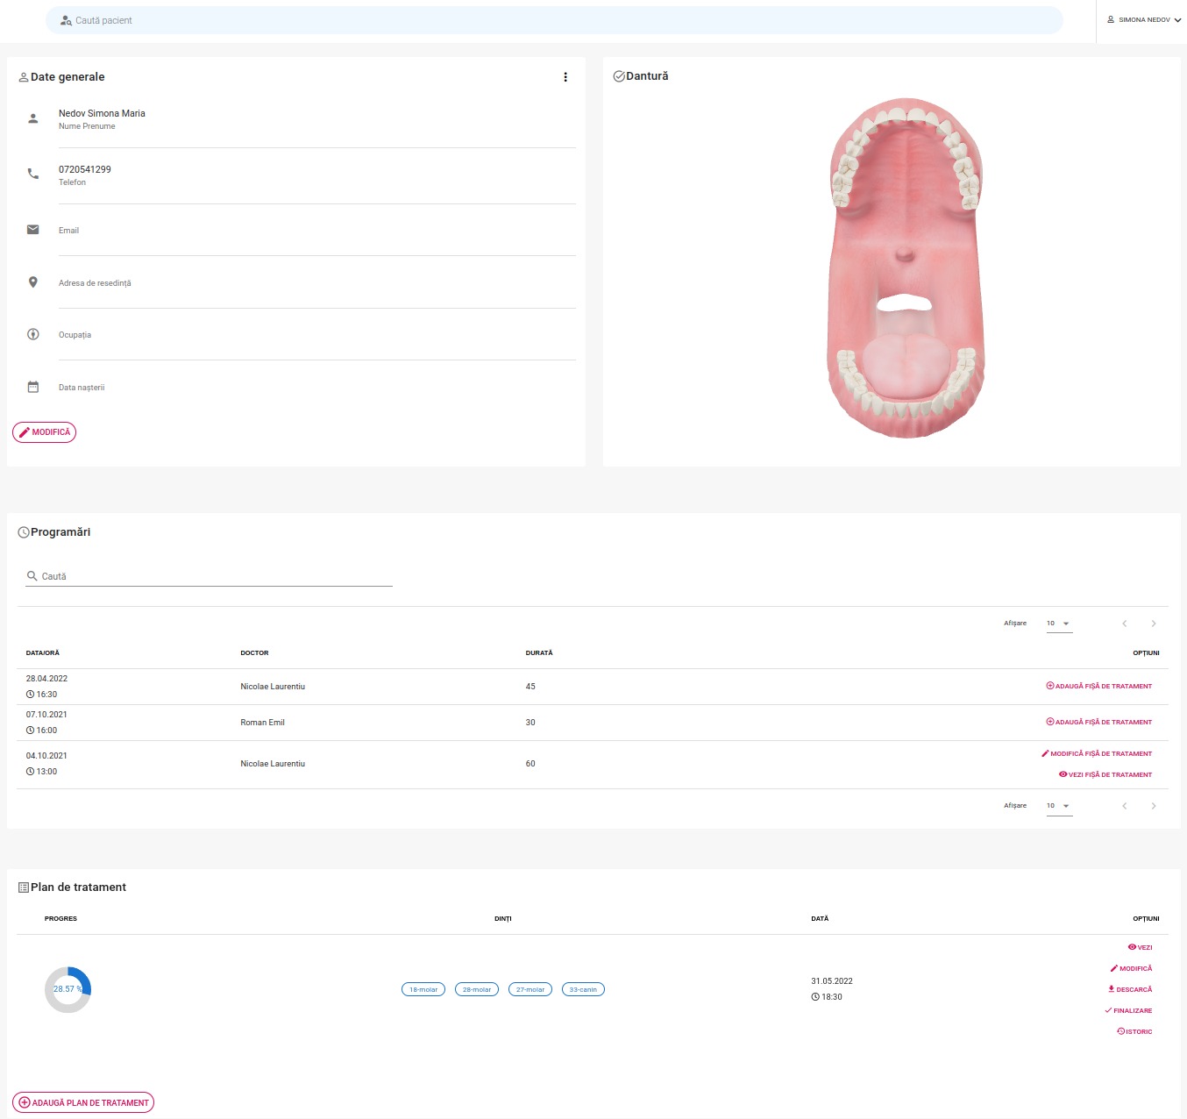Click the location pin icon for address
Screen dimensions: 1187x1119
coord(33,282)
